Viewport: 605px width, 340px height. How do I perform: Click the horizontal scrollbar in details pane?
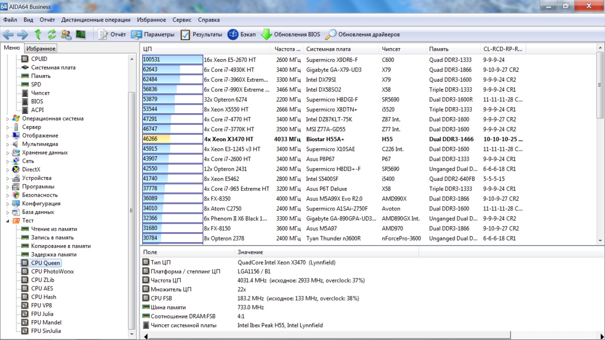click(329, 336)
